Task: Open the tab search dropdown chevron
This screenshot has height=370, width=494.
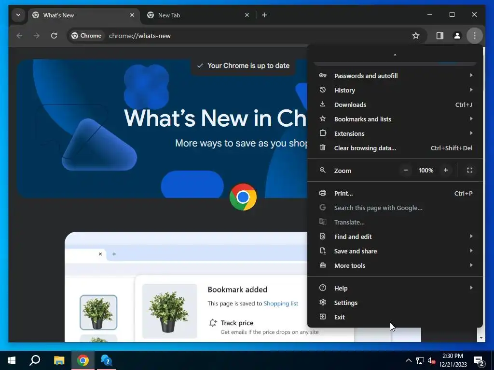Action: [x=18, y=15]
